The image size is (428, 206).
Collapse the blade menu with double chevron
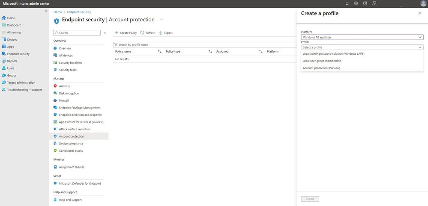click(105, 32)
